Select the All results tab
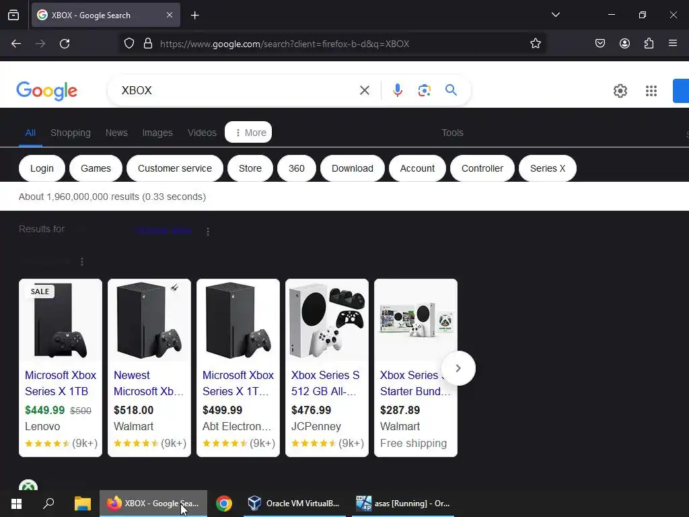 point(30,133)
